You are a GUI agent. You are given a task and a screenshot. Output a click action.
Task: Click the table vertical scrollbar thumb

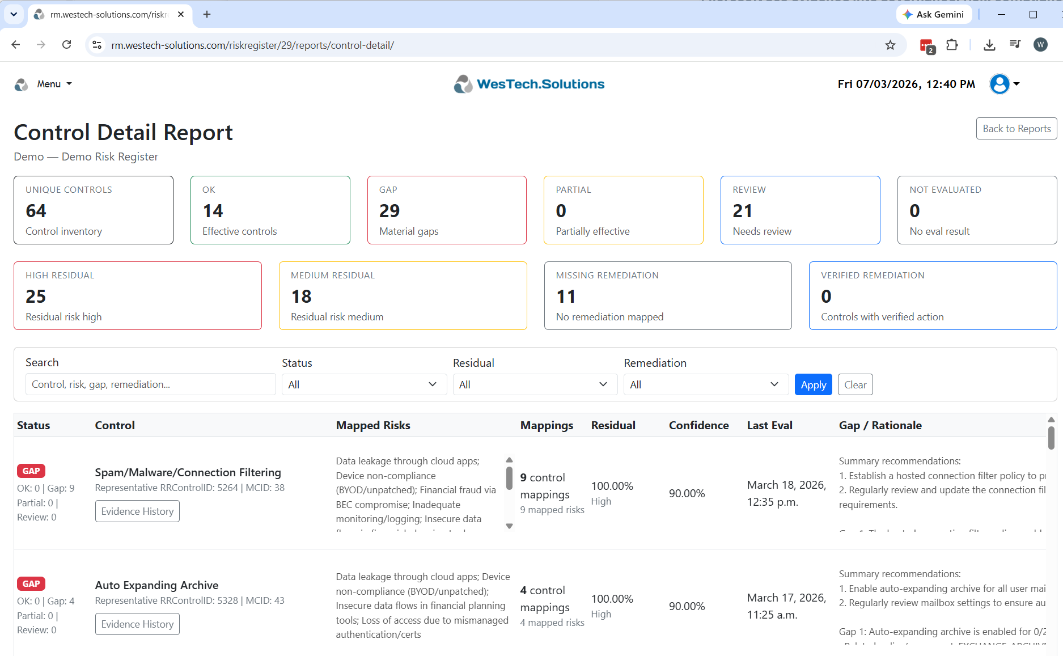(x=1051, y=437)
